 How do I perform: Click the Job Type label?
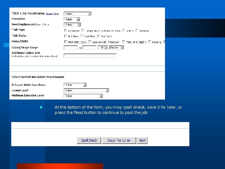click(x=18, y=30)
